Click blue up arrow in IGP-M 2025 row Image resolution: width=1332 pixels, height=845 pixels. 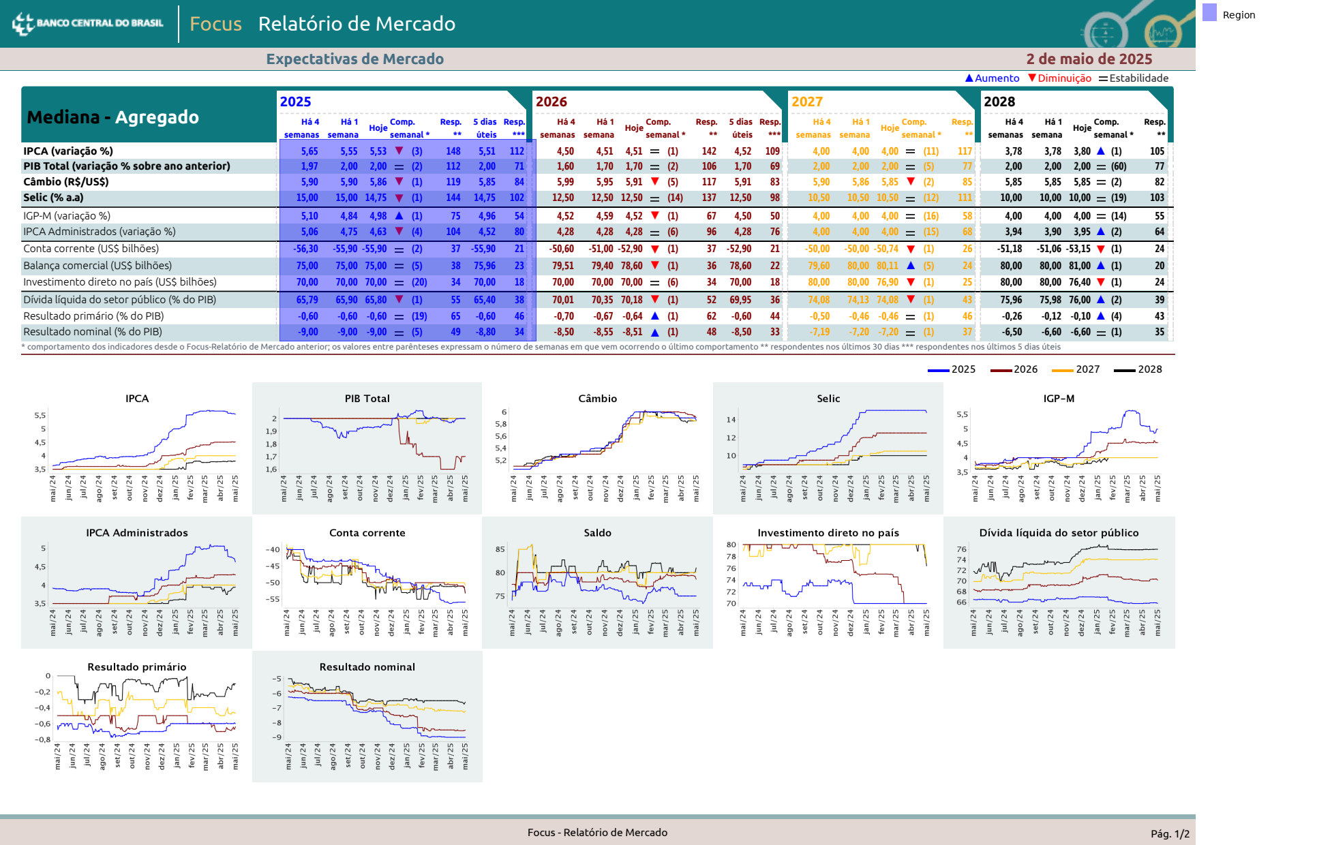pos(399,216)
